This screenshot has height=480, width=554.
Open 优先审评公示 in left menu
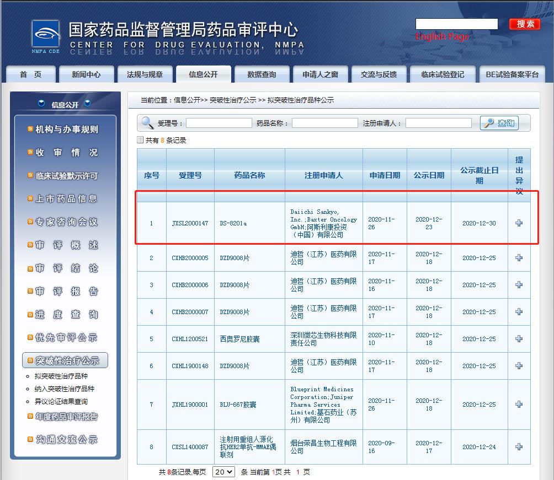click(x=66, y=338)
